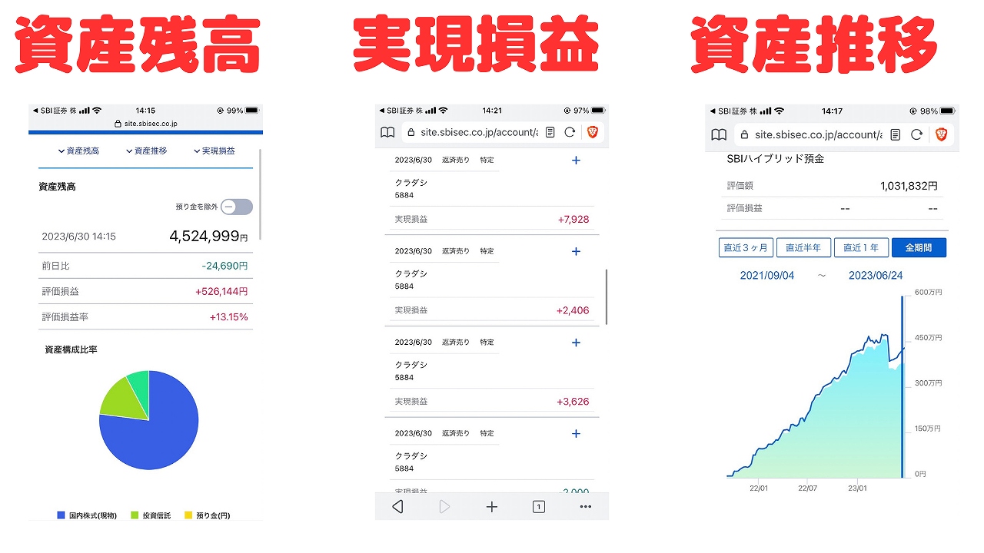Viewport: 984px width, 553px height.
Task: Tap the 直近3ヶ月 range button
Action: 745,247
